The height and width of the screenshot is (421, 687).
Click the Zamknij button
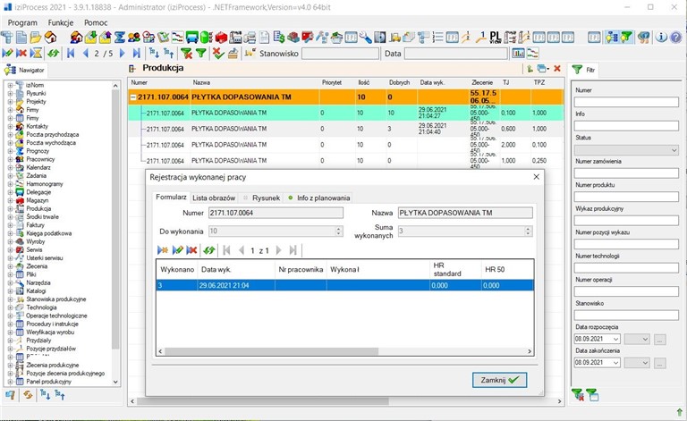(x=499, y=380)
